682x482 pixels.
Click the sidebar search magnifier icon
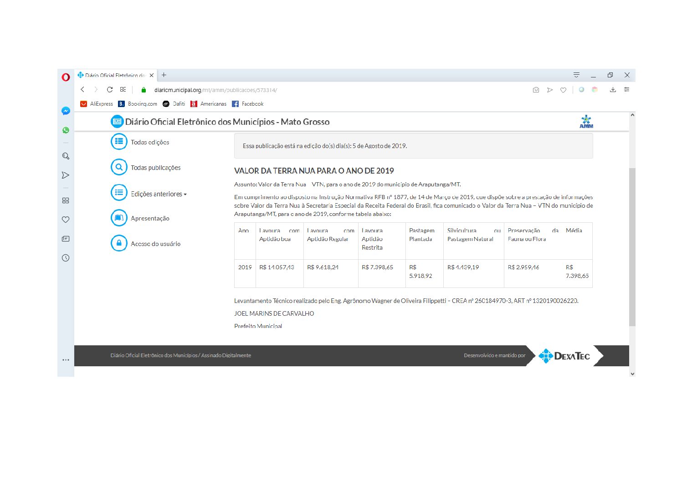(66, 156)
